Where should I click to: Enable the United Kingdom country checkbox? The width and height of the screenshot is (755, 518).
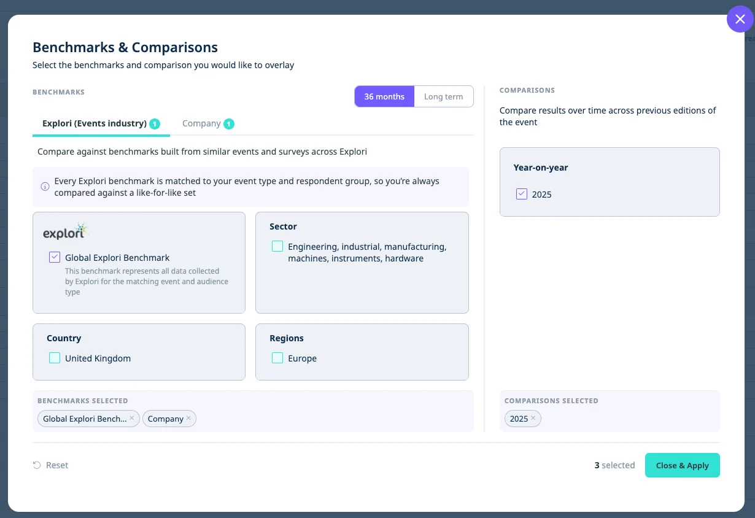tap(55, 358)
